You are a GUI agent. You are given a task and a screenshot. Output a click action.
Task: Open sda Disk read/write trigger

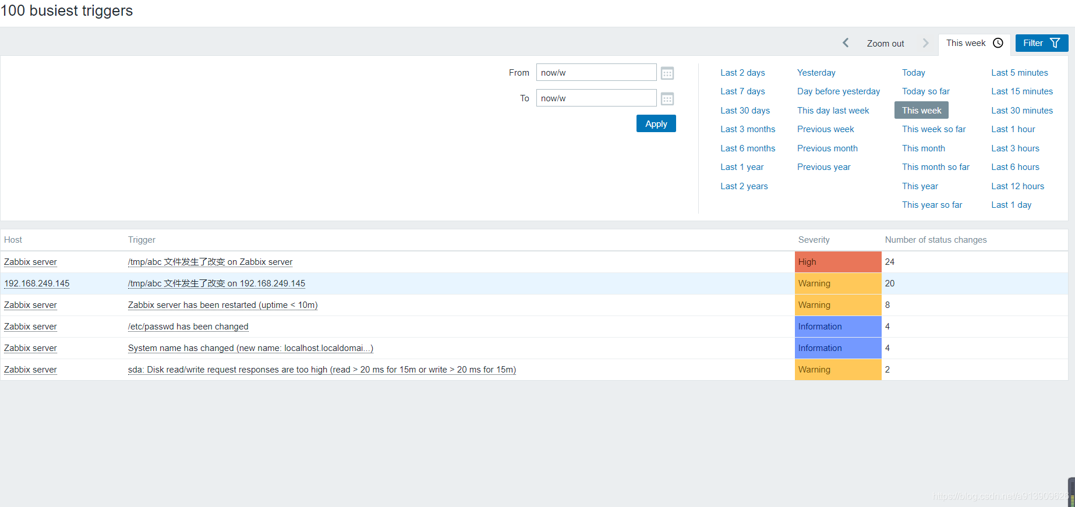(x=322, y=370)
